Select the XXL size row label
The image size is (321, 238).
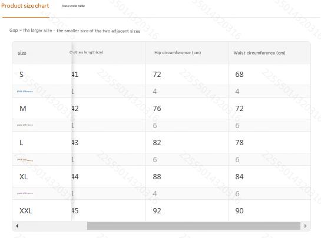26,211
